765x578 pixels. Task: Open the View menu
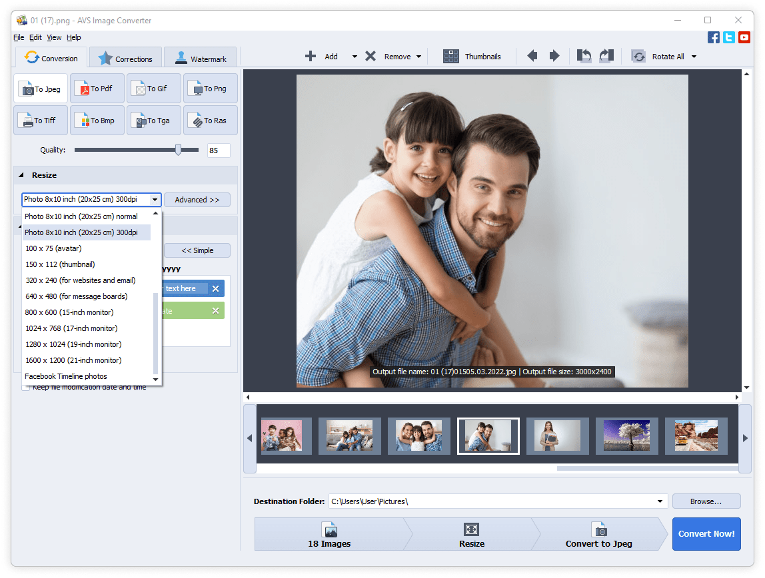pos(54,37)
